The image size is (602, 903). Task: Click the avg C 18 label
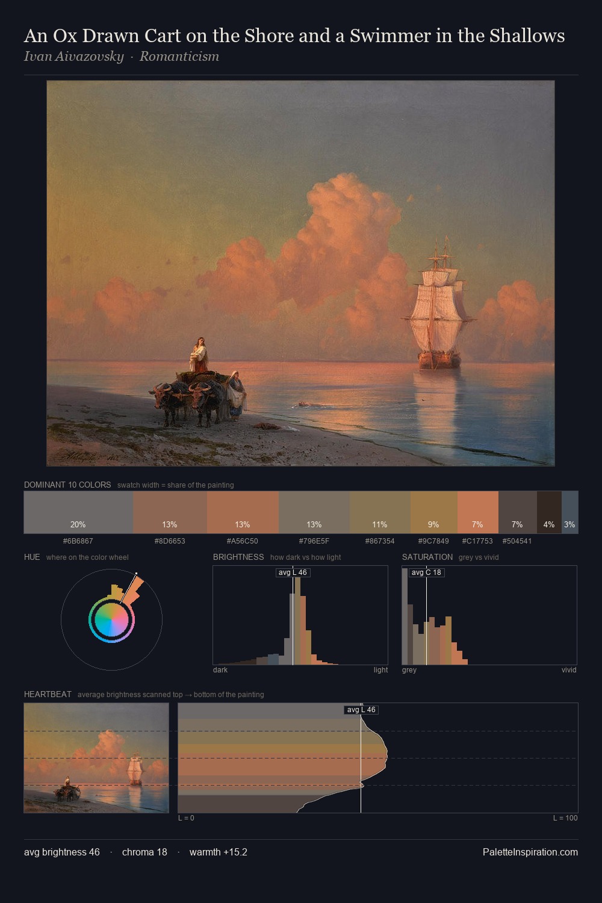point(426,573)
